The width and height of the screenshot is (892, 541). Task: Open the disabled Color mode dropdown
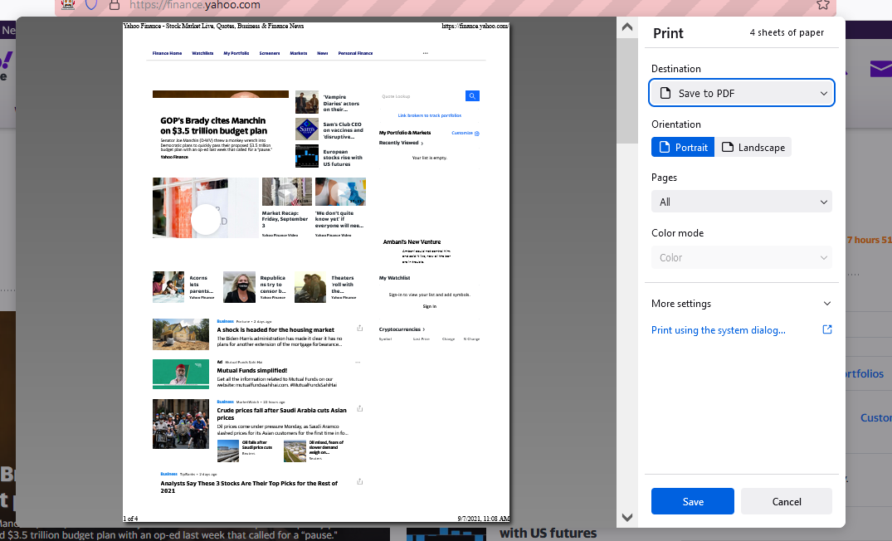pos(741,258)
